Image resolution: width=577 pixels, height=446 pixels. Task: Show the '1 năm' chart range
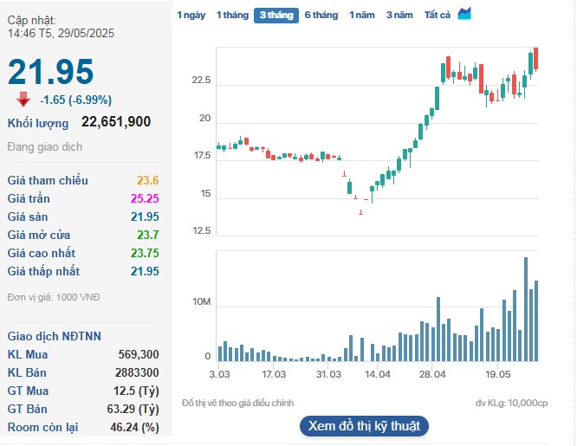363,15
